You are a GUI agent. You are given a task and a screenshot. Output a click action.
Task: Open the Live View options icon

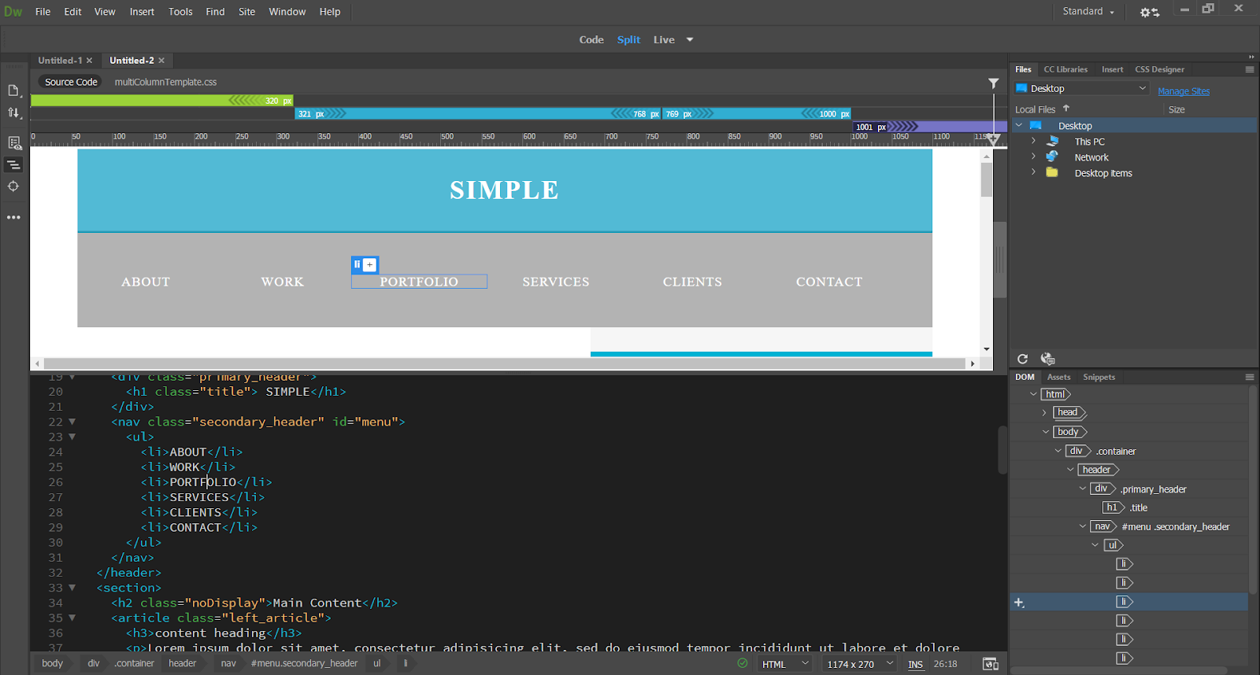(13, 142)
